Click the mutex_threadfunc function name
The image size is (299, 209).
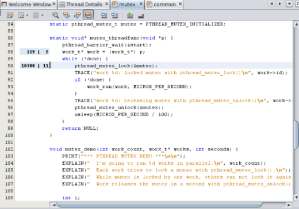(114, 38)
